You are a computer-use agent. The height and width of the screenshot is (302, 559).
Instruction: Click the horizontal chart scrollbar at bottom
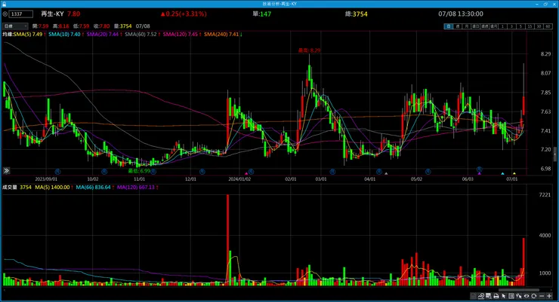[519, 290]
